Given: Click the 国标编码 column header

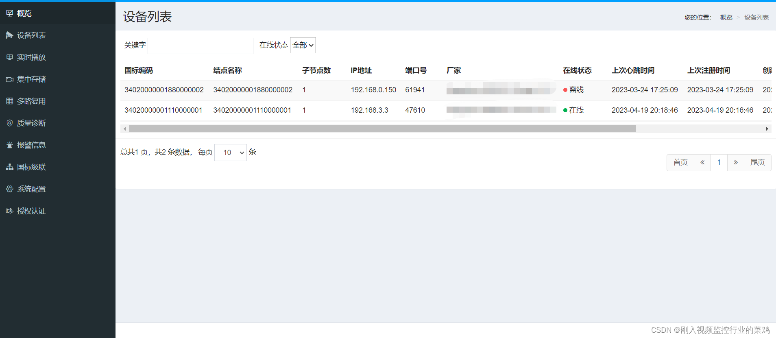Looking at the screenshot, I should 139,70.
